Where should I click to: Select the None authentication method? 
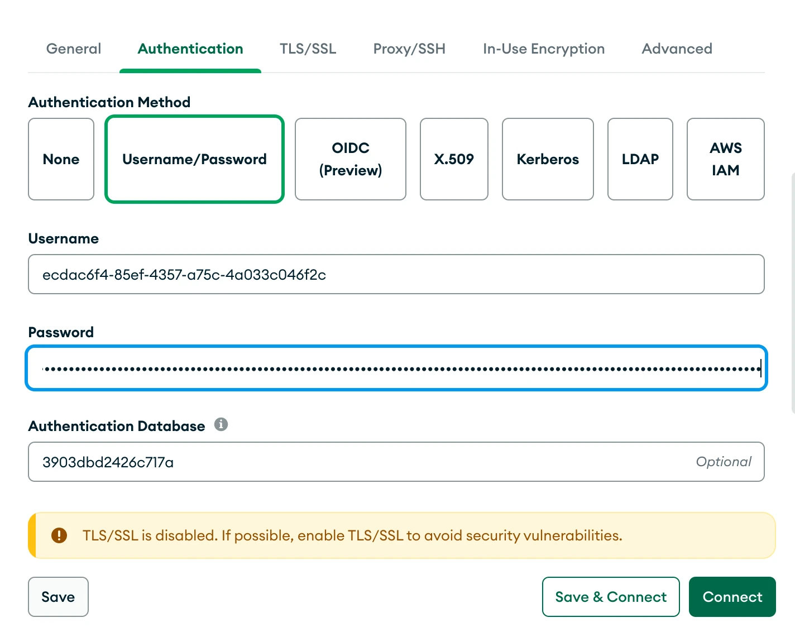tap(61, 159)
